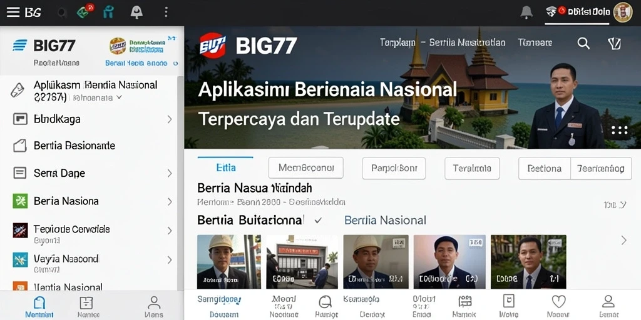The image size is (641, 320).
Task: Switch to the blue Berriia Nasional heading link
Action: tap(385, 221)
